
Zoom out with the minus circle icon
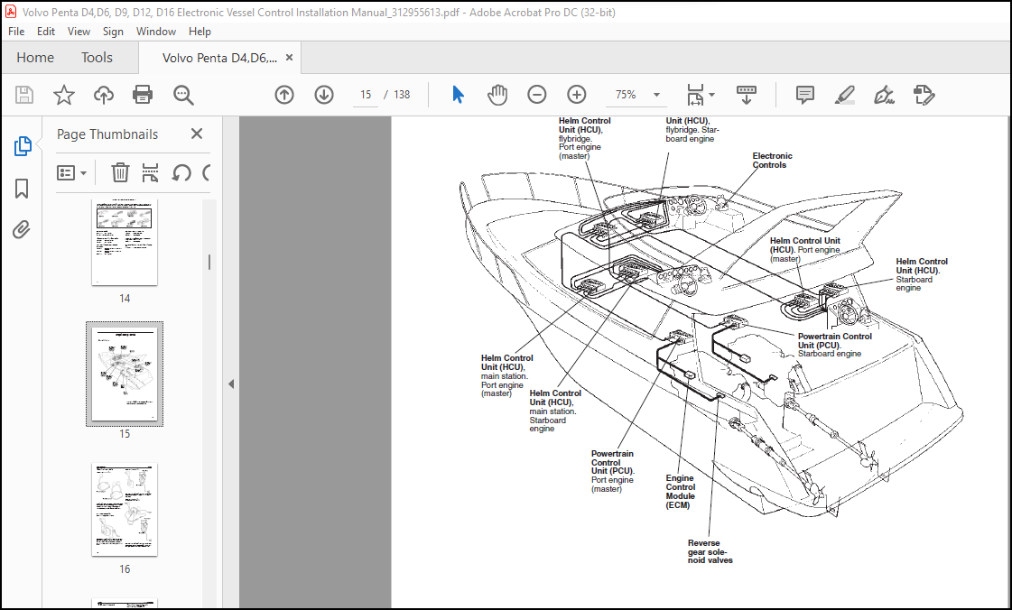click(536, 95)
